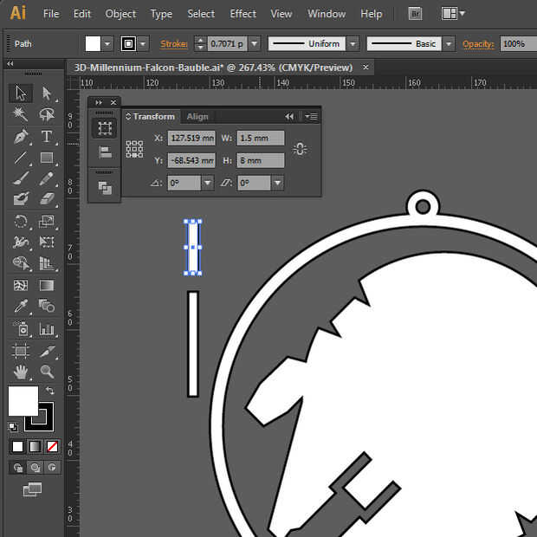The width and height of the screenshot is (537, 537).
Task: Choose the Eyedropper tool
Action: pyautogui.click(x=21, y=307)
